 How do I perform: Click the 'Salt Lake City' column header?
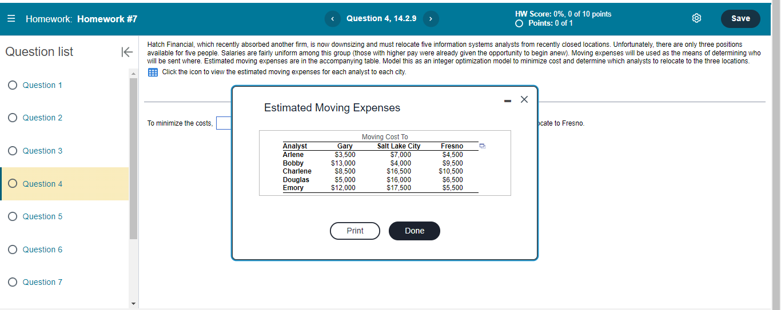[x=399, y=146]
